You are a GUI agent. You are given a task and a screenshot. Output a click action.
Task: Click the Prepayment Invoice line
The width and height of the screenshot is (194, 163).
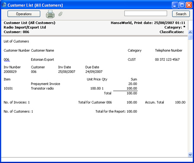pyautogui.click(x=45, y=84)
